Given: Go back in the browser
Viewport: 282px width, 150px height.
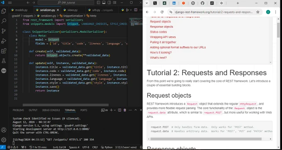Looking at the screenshot, I should [147, 12].
